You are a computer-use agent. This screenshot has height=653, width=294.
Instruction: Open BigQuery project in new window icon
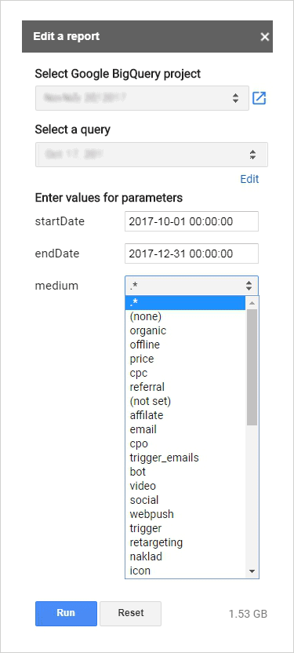(259, 98)
